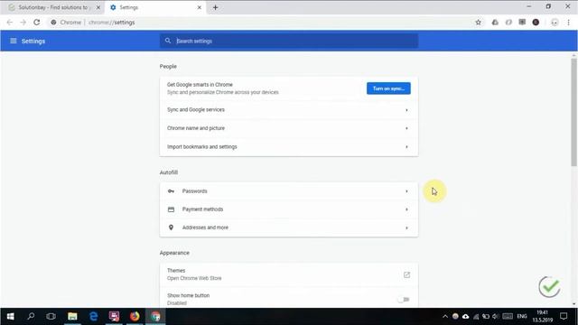Viewport: 578px width, 325px height.
Task: Open the new tab plus button
Action: tap(215, 7)
